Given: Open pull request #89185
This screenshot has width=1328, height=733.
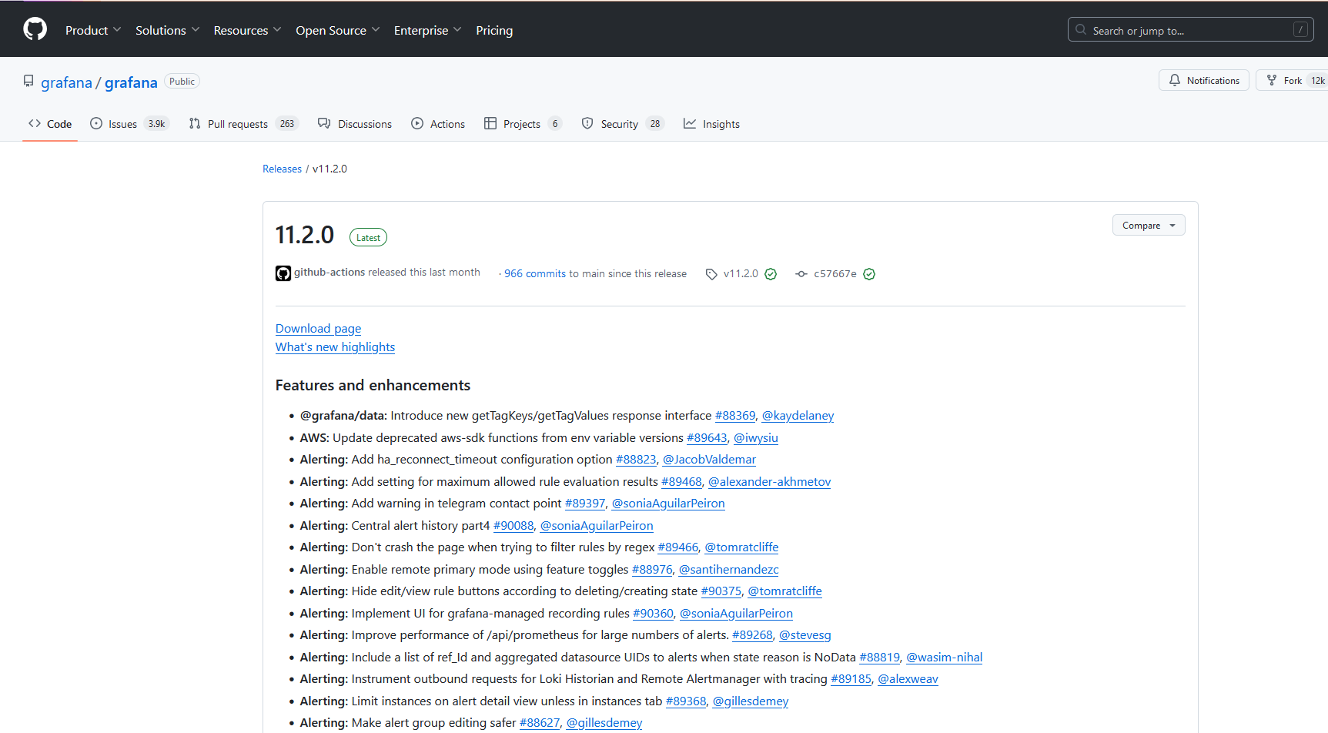Looking at the screenshot, I should (851, 679).
